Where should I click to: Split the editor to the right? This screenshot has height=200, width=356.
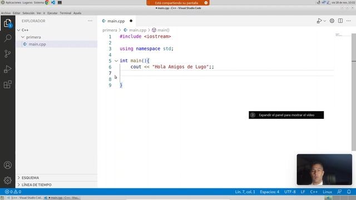click(x=340, y=21)
